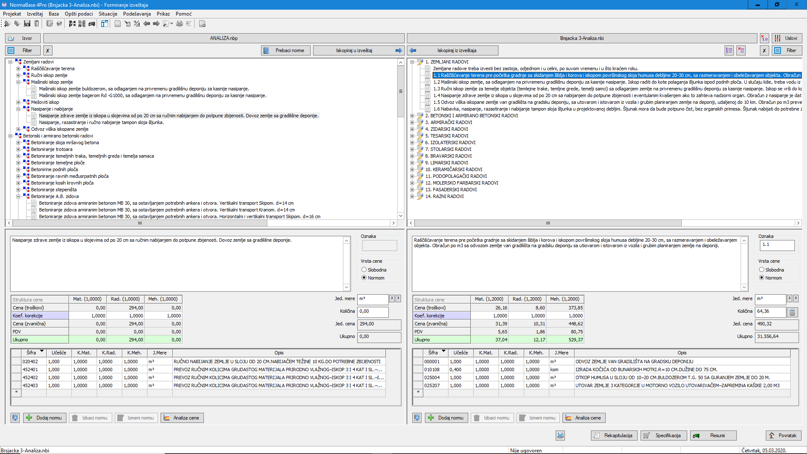The image size is (807, 454).
Task: Click the save floppy disk toolbar icon
Action: [27, 24]
